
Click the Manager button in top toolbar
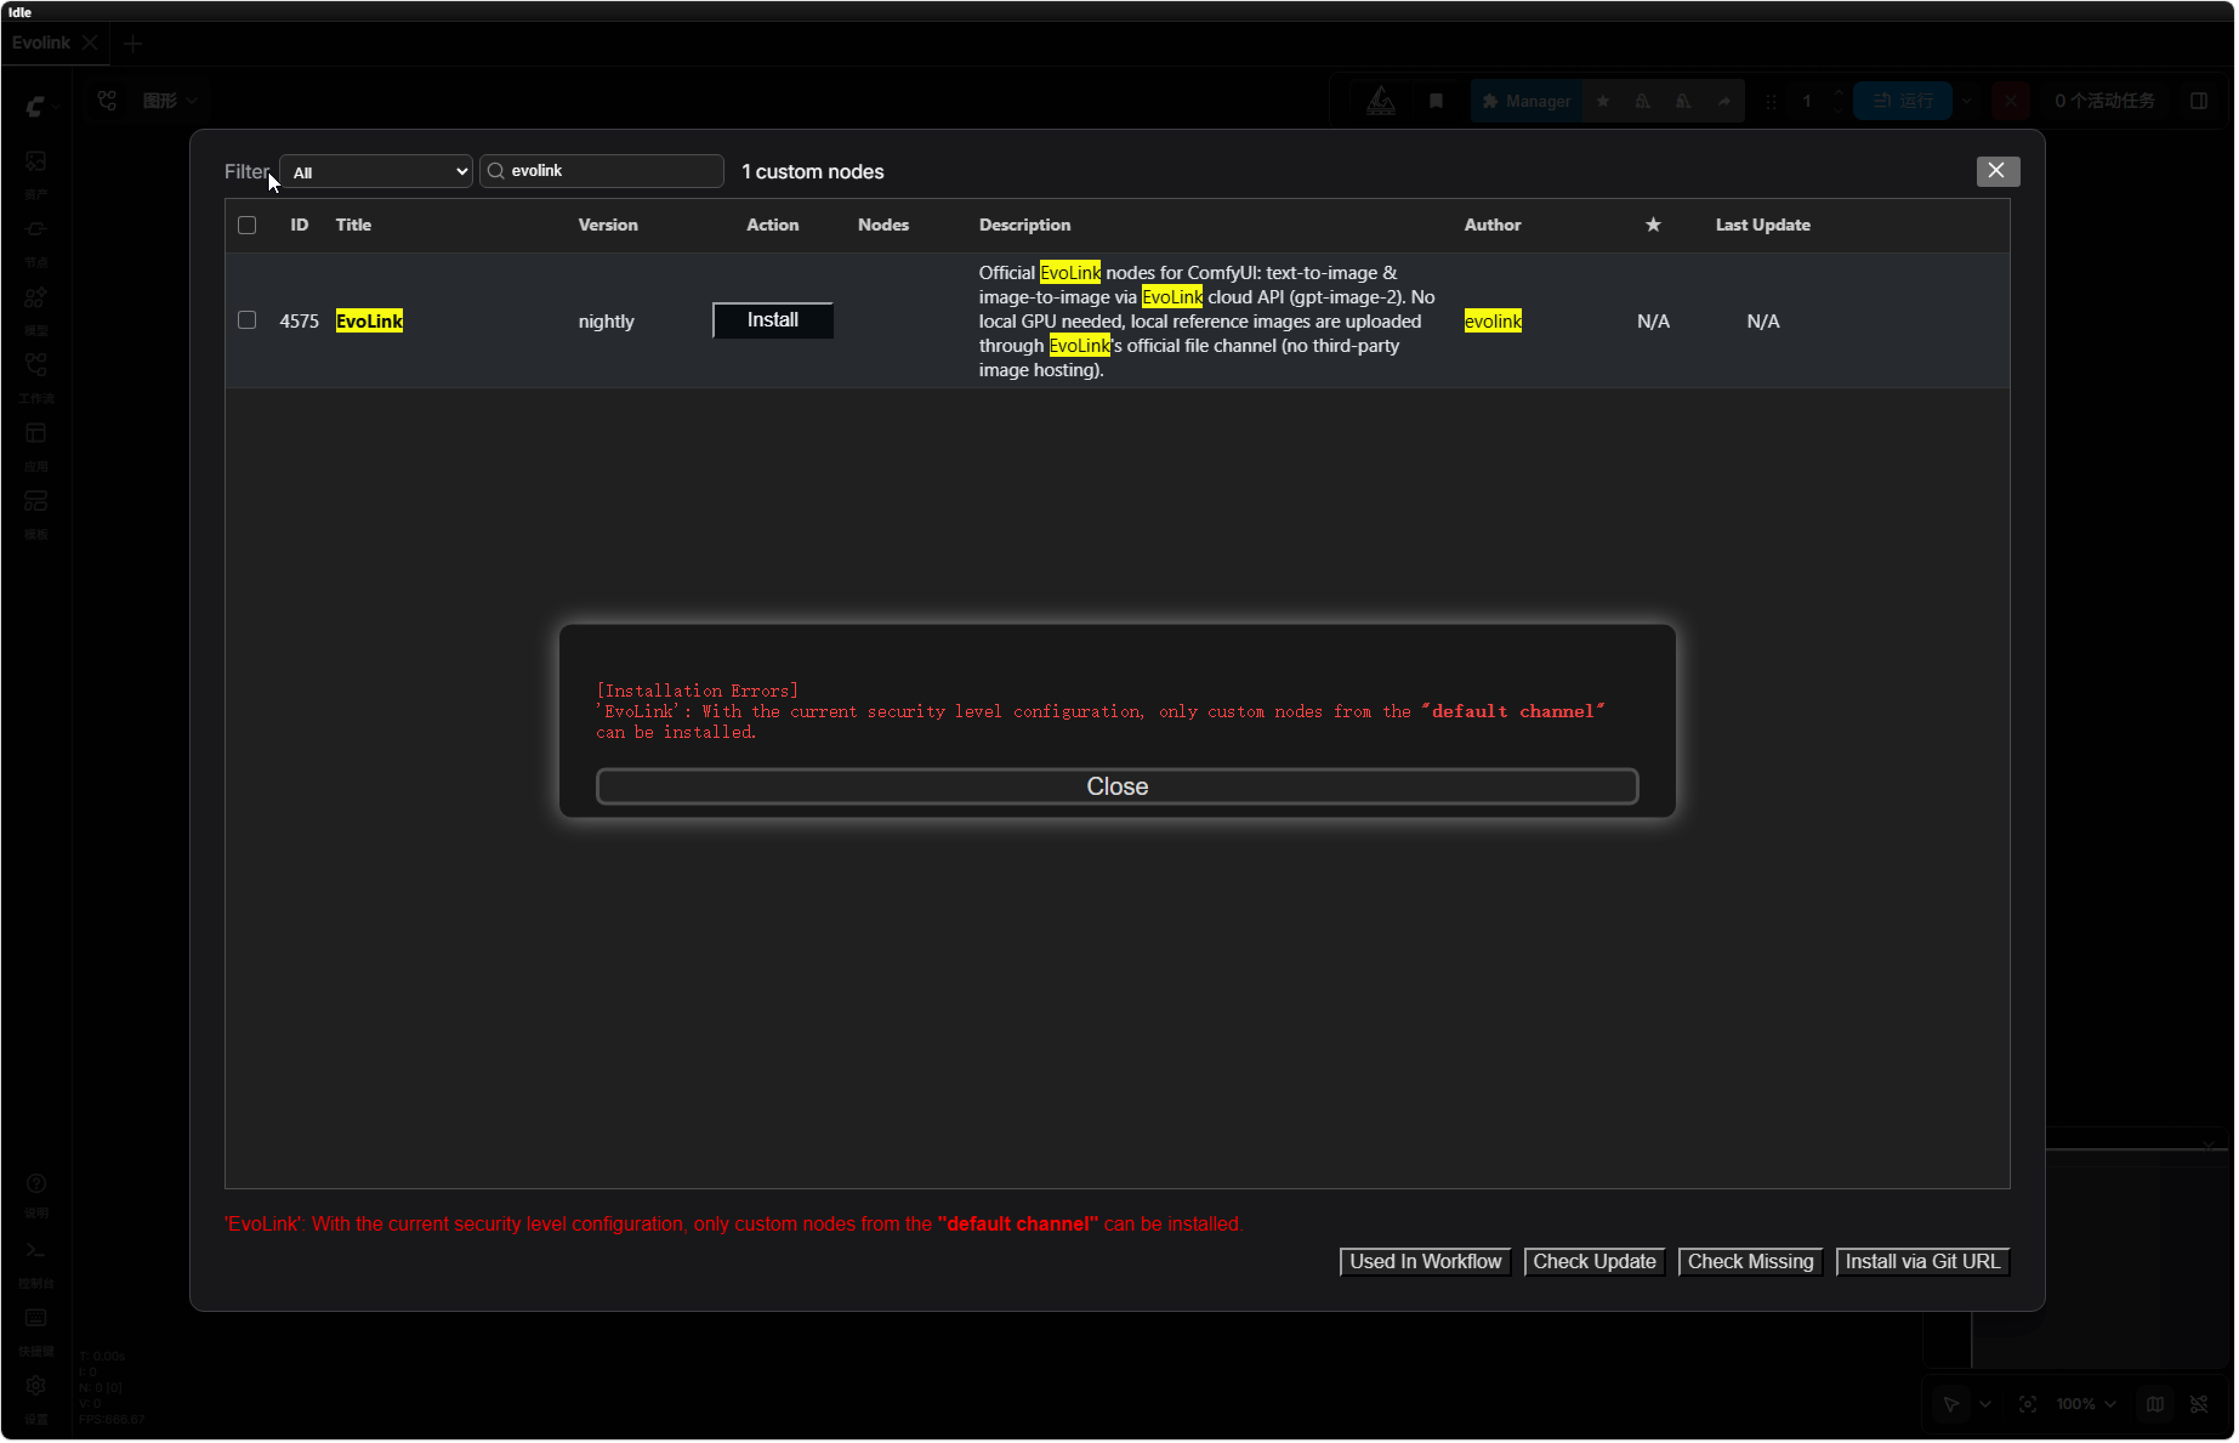point(1528,101)
